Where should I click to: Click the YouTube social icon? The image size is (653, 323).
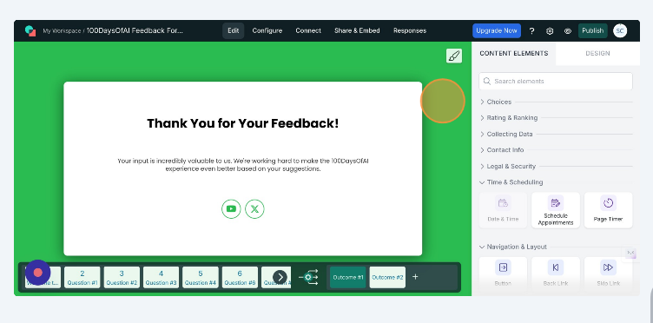tap(231, 209)
